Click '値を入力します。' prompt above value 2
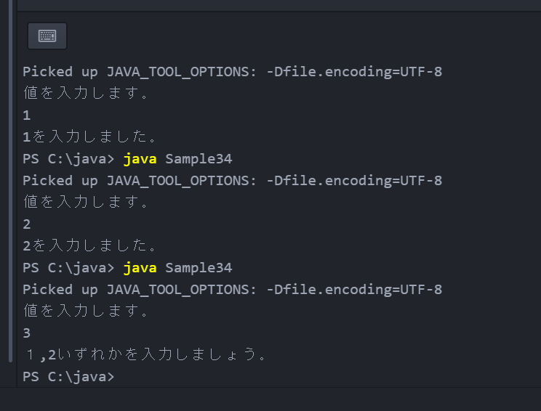Image resolution: width=541 pixels, height=411 pixels. coord(86,202)
